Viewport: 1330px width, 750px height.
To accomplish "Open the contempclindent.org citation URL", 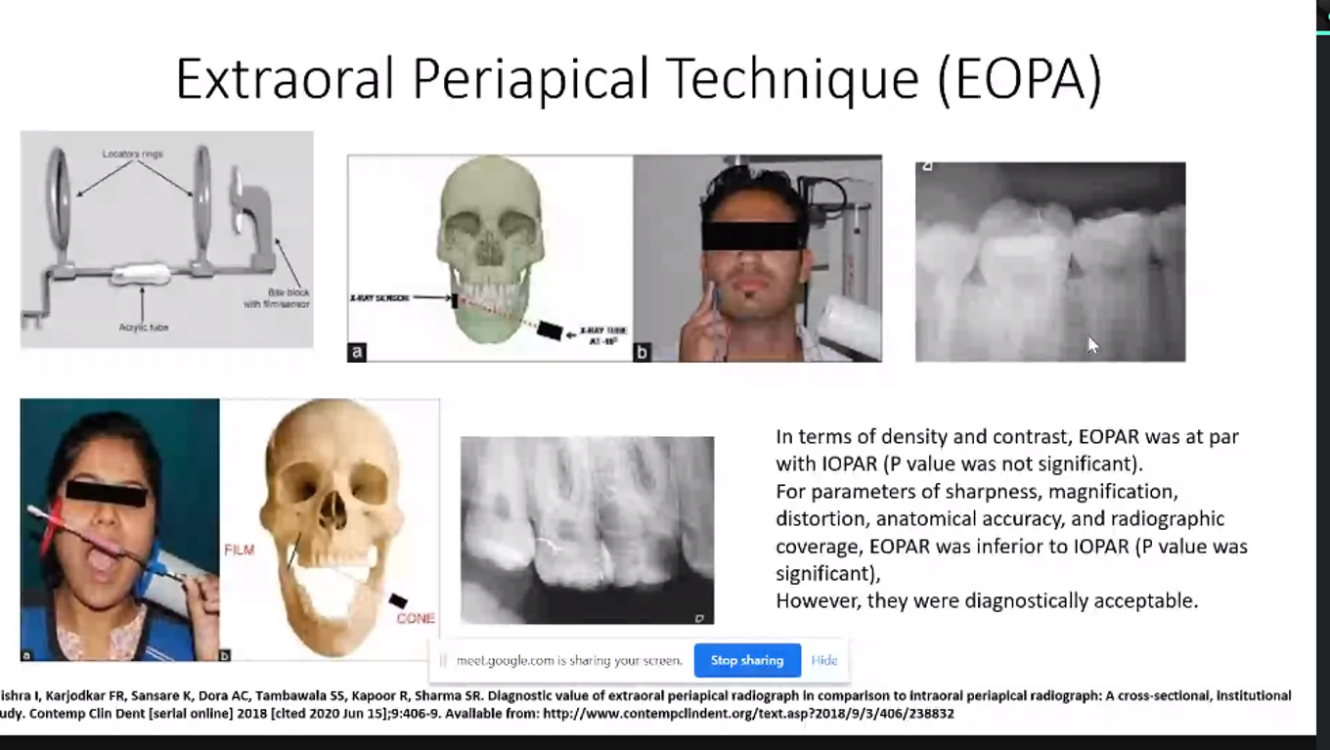I will pyautogui.click(x=748, y=714).
